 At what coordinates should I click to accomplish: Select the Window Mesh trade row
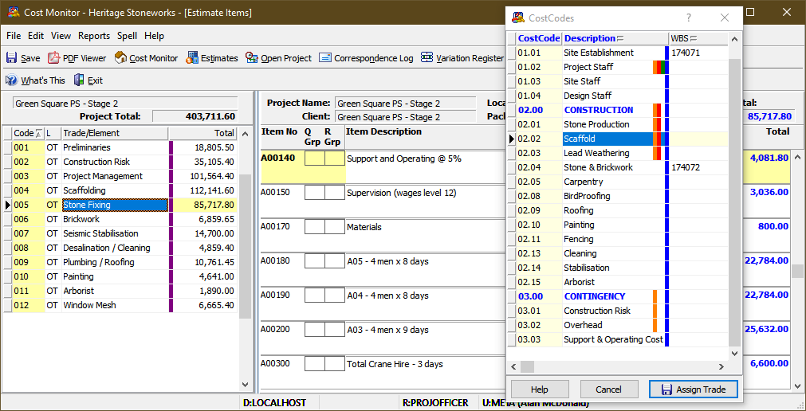coord(120,305)
